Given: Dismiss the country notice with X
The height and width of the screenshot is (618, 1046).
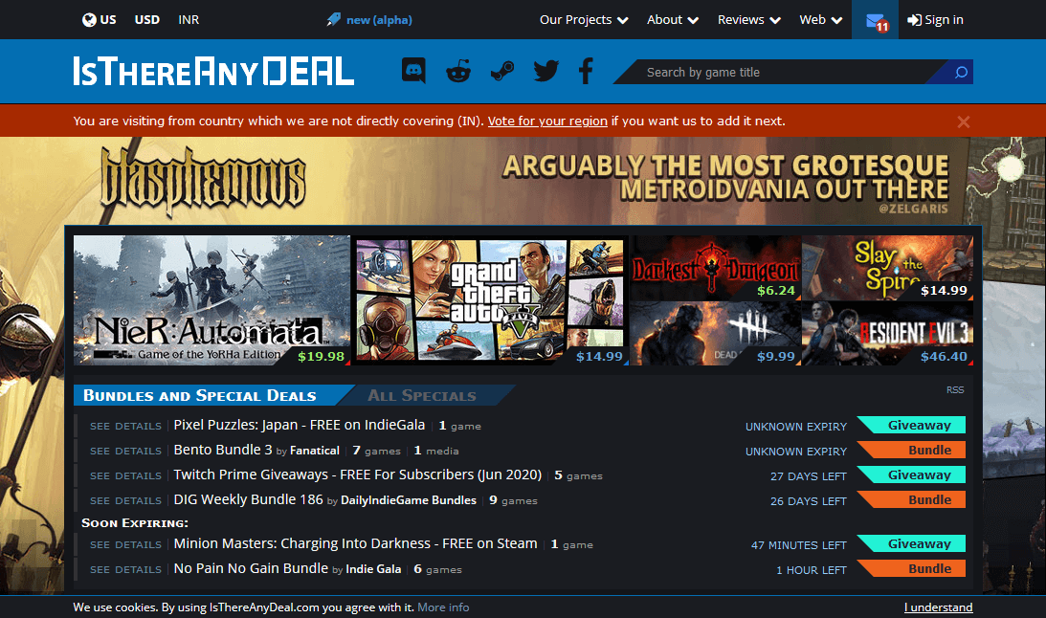Looking at the screenshot, I should (964, 122).
